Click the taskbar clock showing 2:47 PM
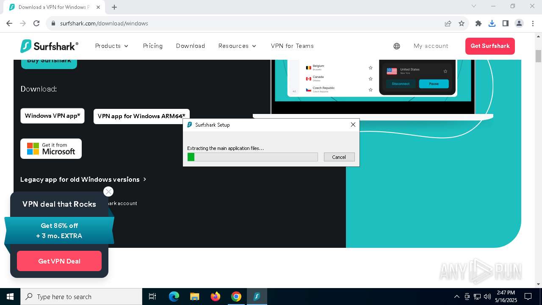This screenshot has height=305, width=542. [x=506, y=297]
